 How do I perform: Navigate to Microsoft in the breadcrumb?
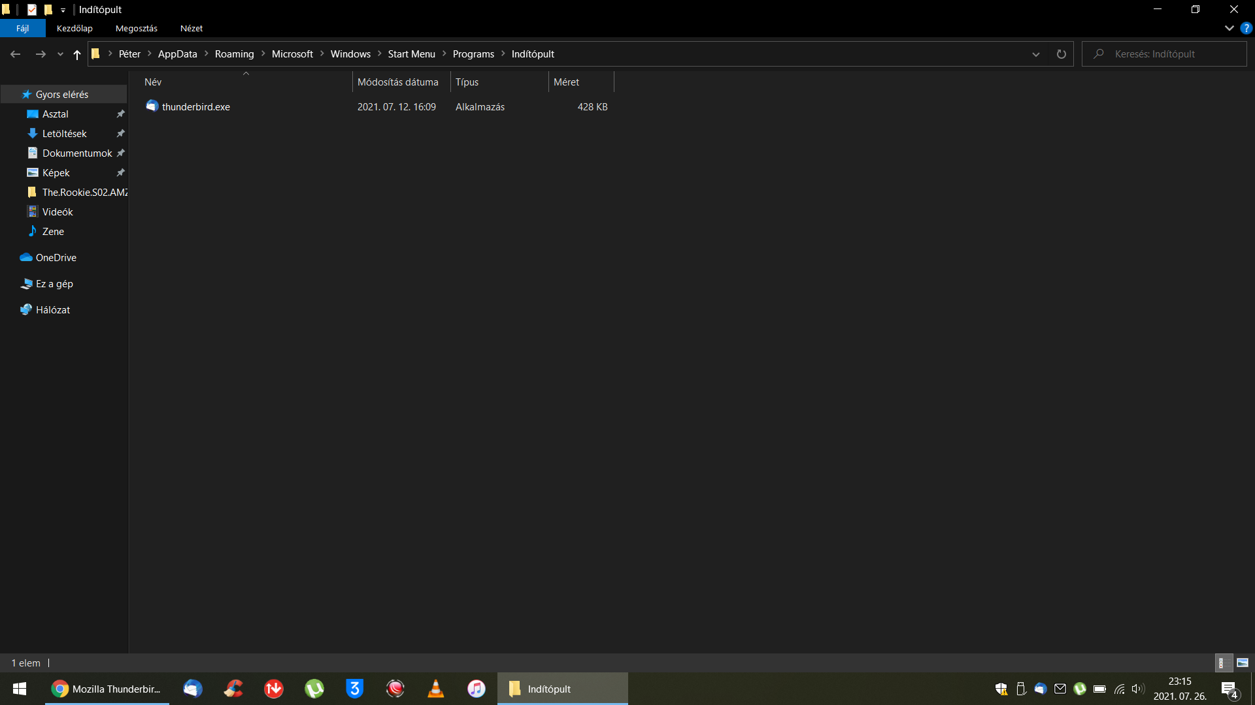pyautogui.click(x=292, y=54)
